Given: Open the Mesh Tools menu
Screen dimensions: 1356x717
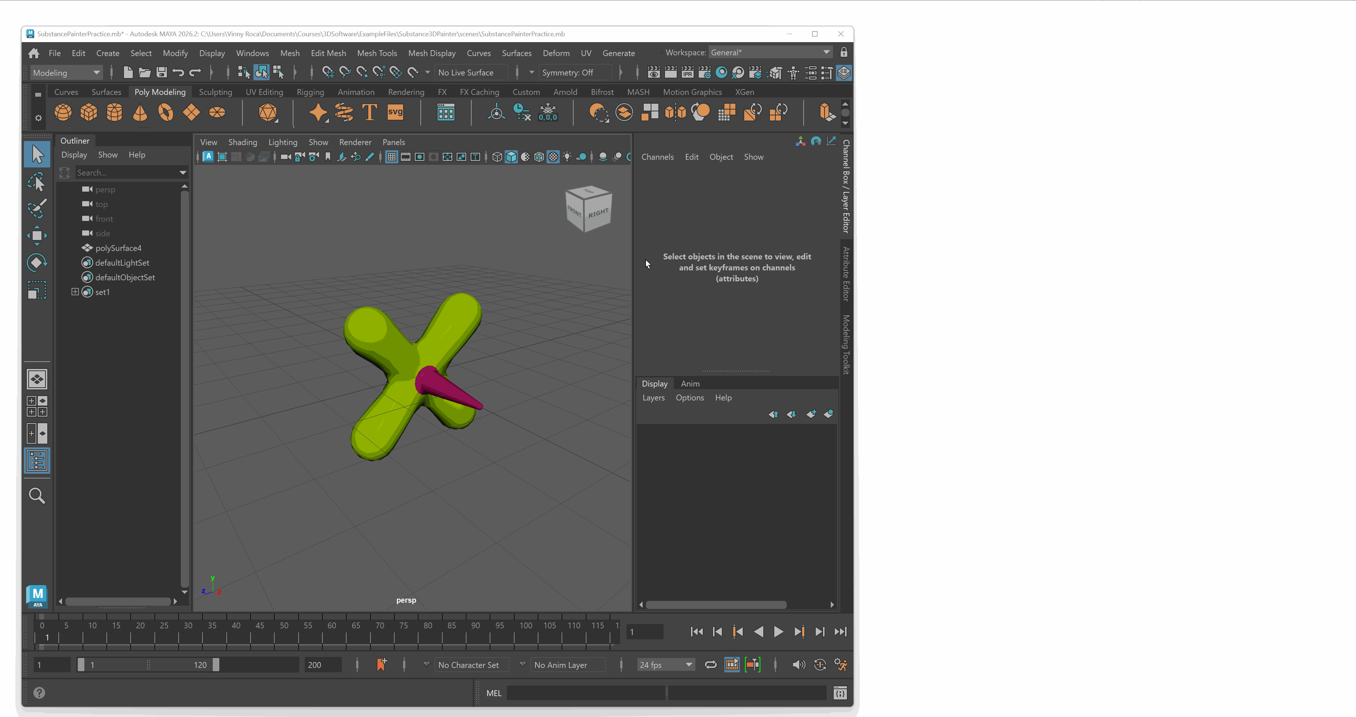Looking at the screenshot, I should [x=377, y=53].
